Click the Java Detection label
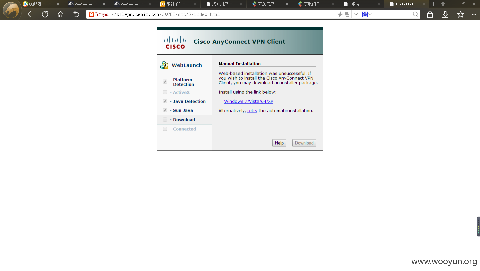 point(189,101)
